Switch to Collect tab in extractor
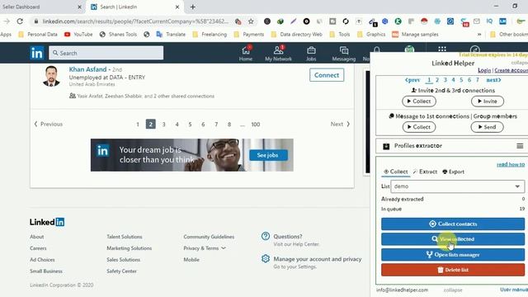Viewport: 528px width, 297px height. (x=396, y=172)
